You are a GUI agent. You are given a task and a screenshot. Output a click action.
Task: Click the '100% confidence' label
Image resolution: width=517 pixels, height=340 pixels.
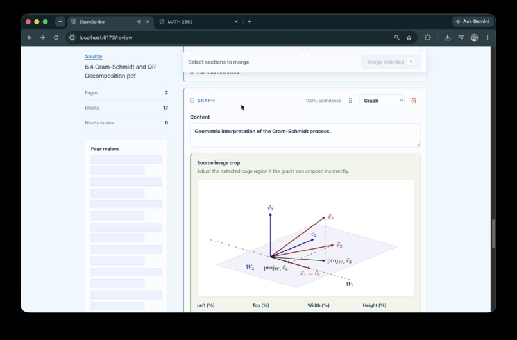pyautogui.click(x=323, y=101)
